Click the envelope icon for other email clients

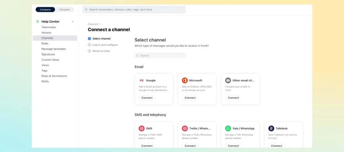point(228,80)
